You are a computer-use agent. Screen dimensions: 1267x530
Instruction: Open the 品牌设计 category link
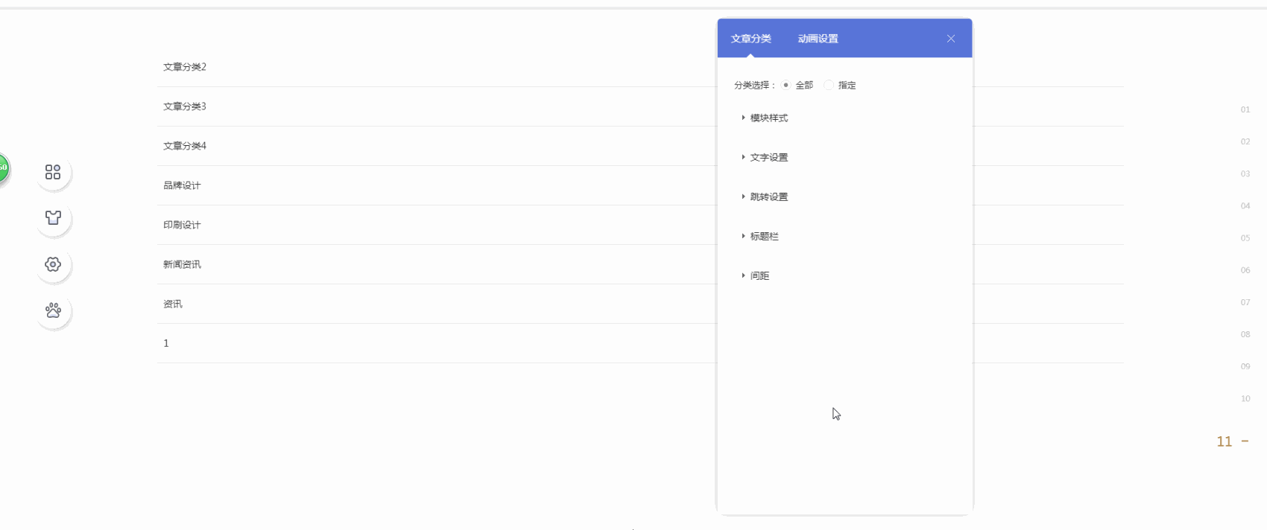(182, 185)
